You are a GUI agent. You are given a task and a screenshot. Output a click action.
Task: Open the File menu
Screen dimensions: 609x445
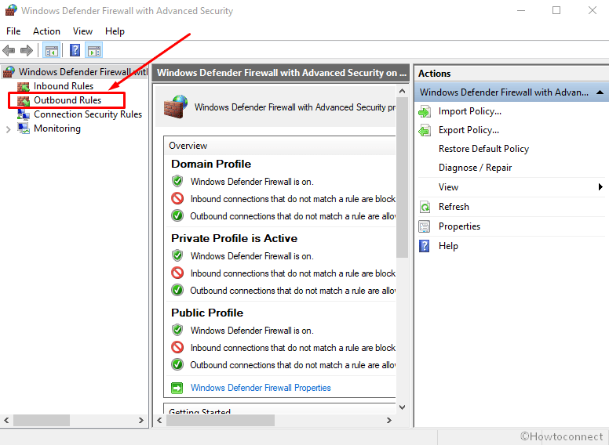click(13, 31)
